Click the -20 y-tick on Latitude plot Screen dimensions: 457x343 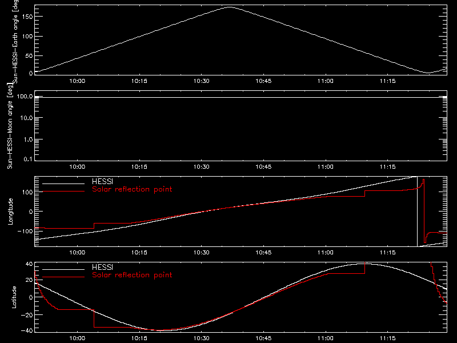tap(27, 315)
